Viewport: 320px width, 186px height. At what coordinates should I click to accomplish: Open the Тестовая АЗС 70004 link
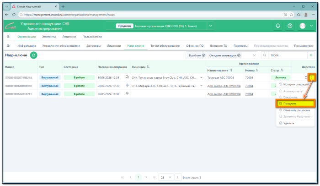click(x=220, y=78)
